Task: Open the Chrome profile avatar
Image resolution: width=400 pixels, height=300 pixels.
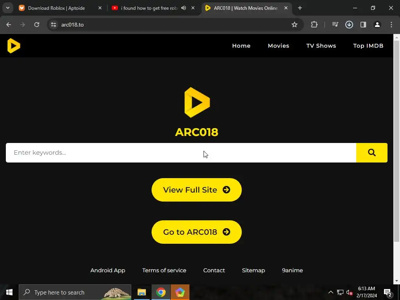Action: click(x=377, y=25)
